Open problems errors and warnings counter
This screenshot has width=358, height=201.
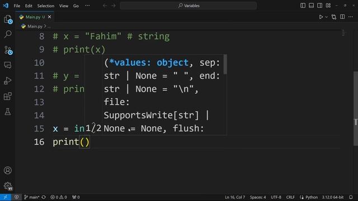[59, 197]
